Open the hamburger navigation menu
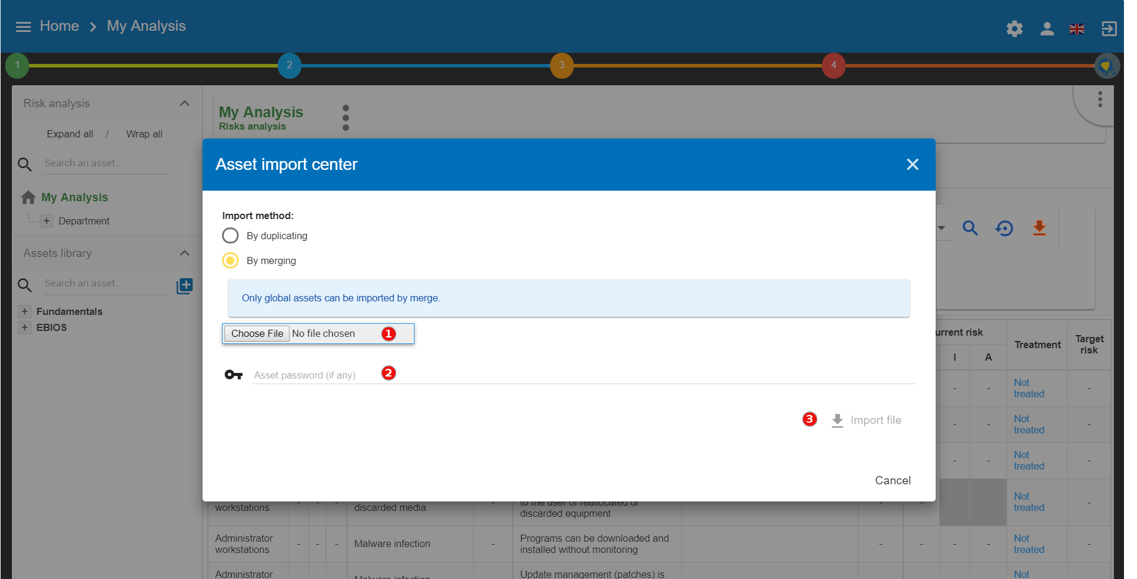This screenshot has height=579, width=1137. [23, 27]
